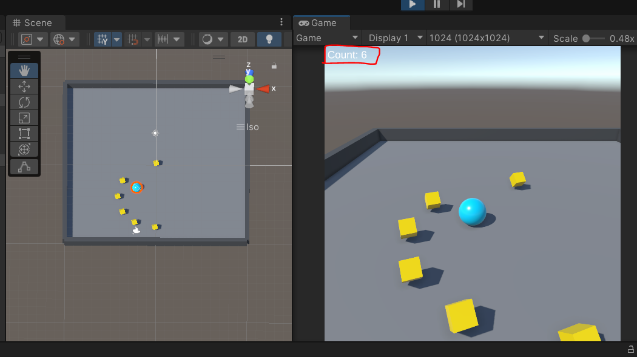Image resolution: width=637 pixels, height=357 pixels.
Task: Toggle grid snapping magnet icon
Action: click(133, 39)
